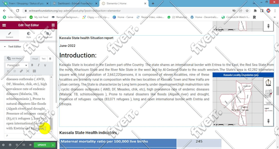Screen dimensions: 279x149
Task: Click the Kassala State health Situation report title
Action: [86, 38]
